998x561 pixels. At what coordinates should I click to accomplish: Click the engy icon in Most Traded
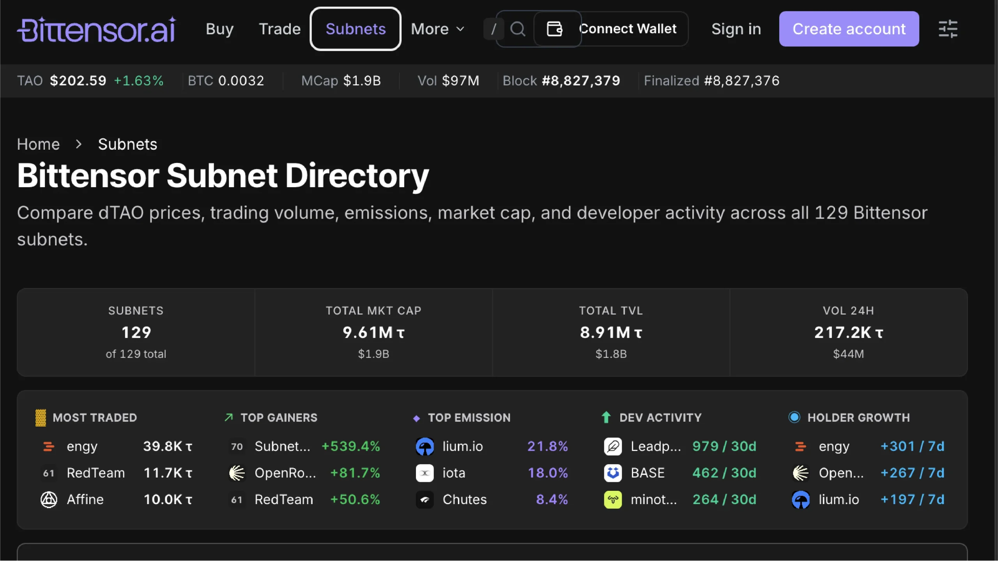pos(49,446)
